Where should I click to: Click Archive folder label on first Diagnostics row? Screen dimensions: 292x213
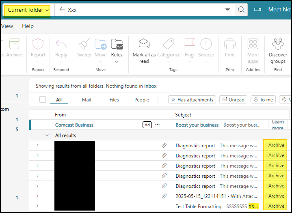tap(276, 145)
